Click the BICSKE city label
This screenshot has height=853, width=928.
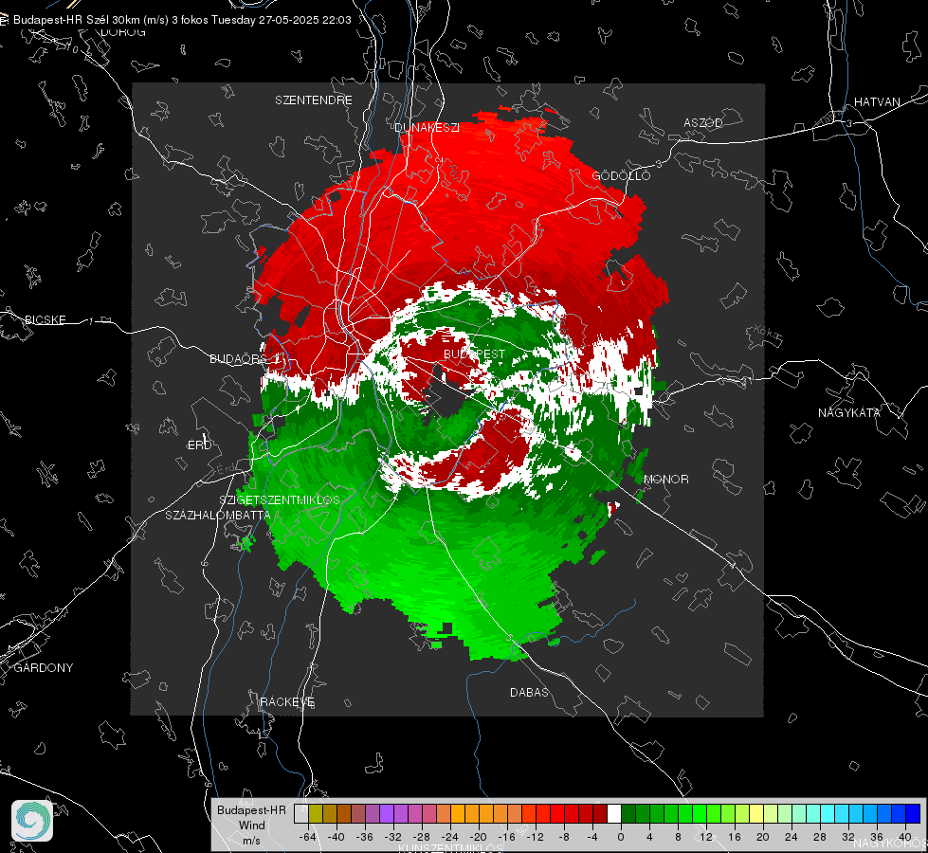45,319
